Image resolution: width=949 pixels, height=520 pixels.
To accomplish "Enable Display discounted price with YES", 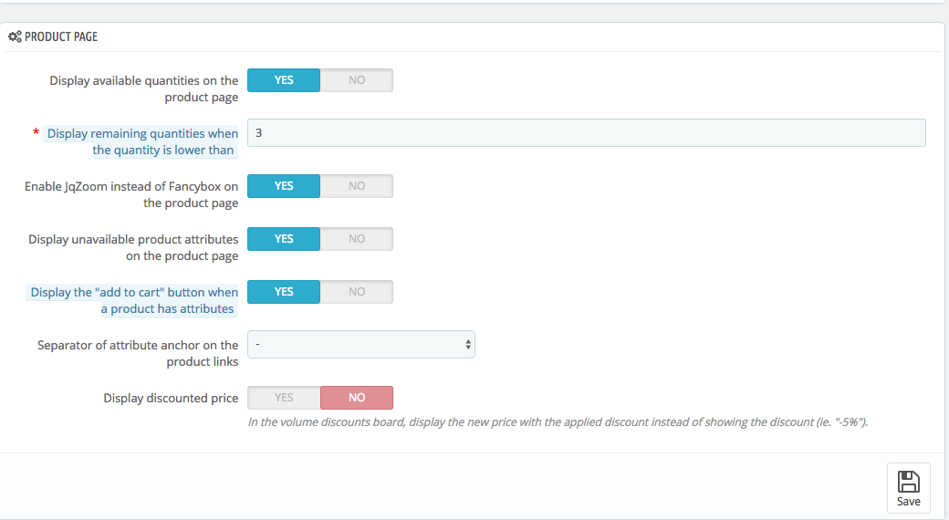I will click(284, 398).
